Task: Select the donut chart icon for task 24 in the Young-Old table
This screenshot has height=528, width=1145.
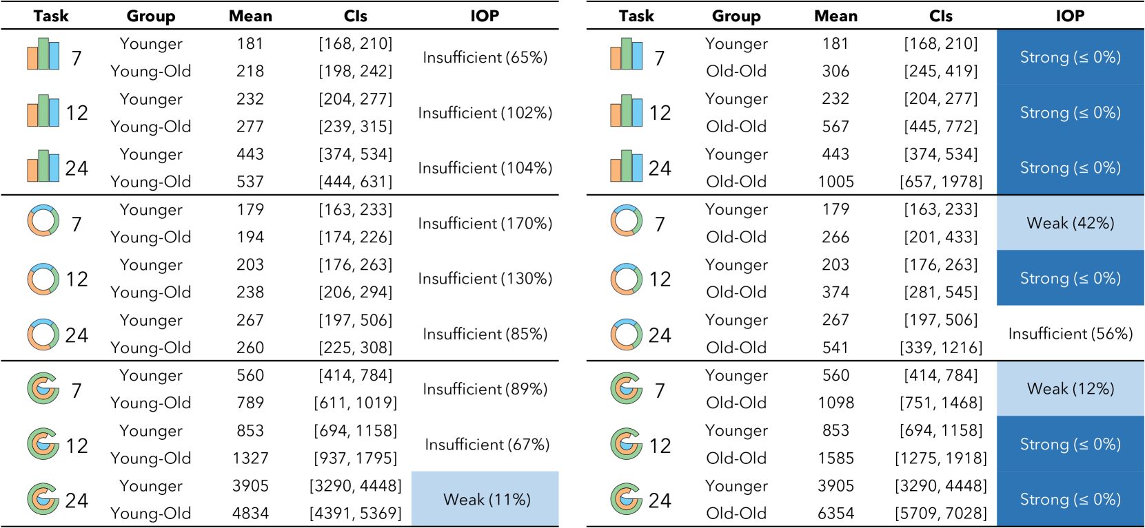Action: [43, 335]
